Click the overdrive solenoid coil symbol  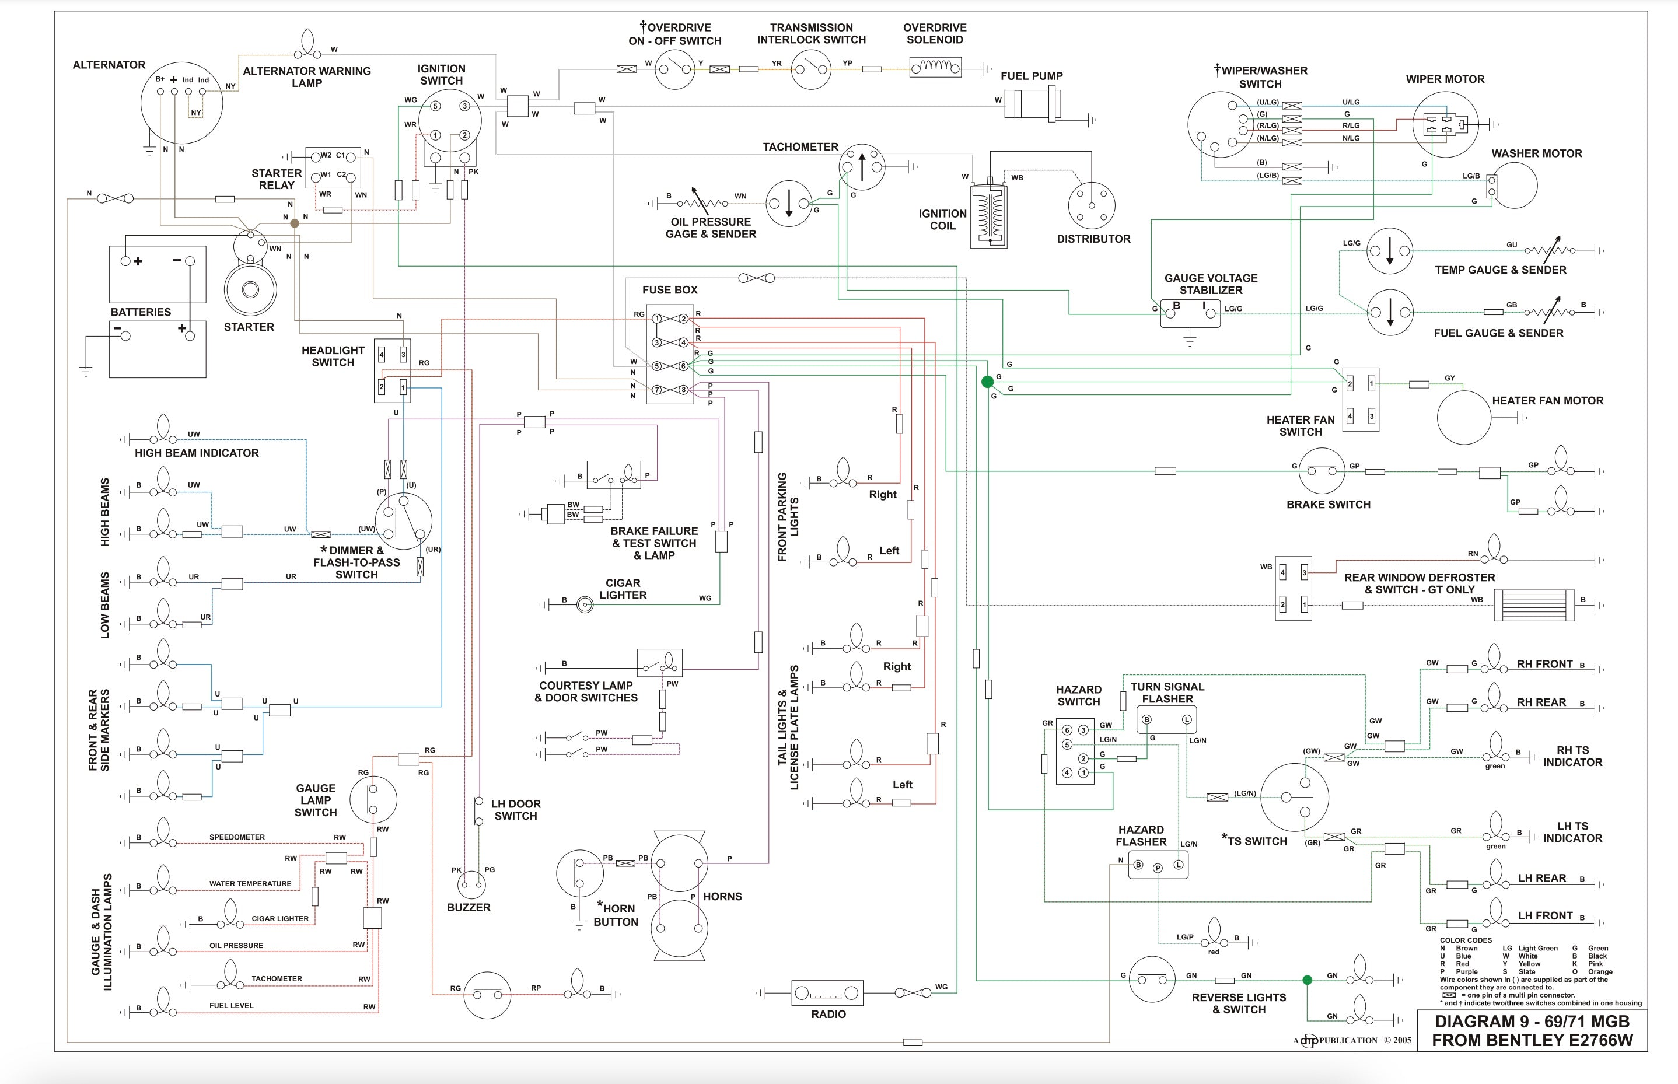click(935, 68)
